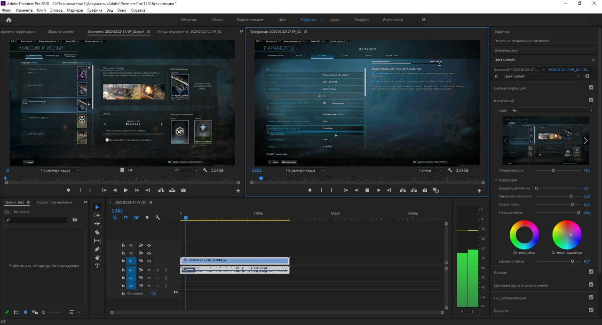Show hidden project panel tabs chevron
602x325 pixels.
tap(85, 202)
